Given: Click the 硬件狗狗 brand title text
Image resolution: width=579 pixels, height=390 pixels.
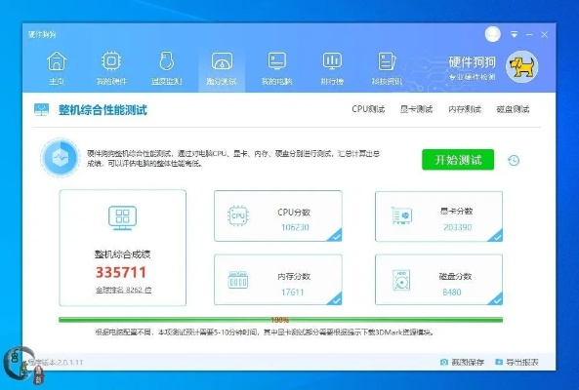Looking at the screenshot, I should coord(472,62).
